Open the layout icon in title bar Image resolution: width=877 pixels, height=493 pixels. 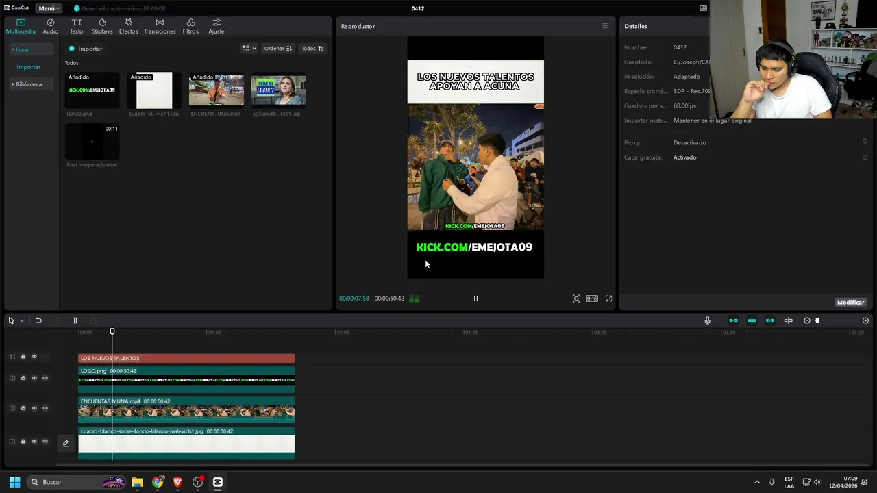coord(703,8)
